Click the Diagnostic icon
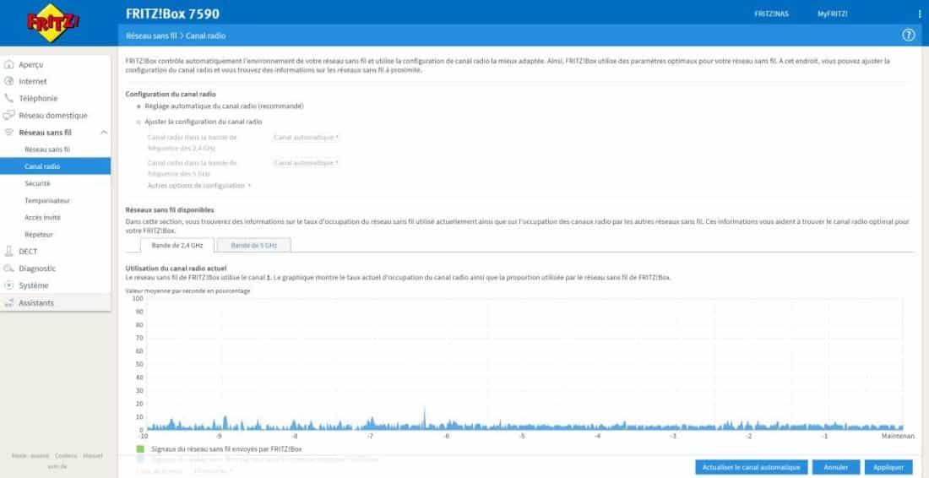 pos(9,269)
